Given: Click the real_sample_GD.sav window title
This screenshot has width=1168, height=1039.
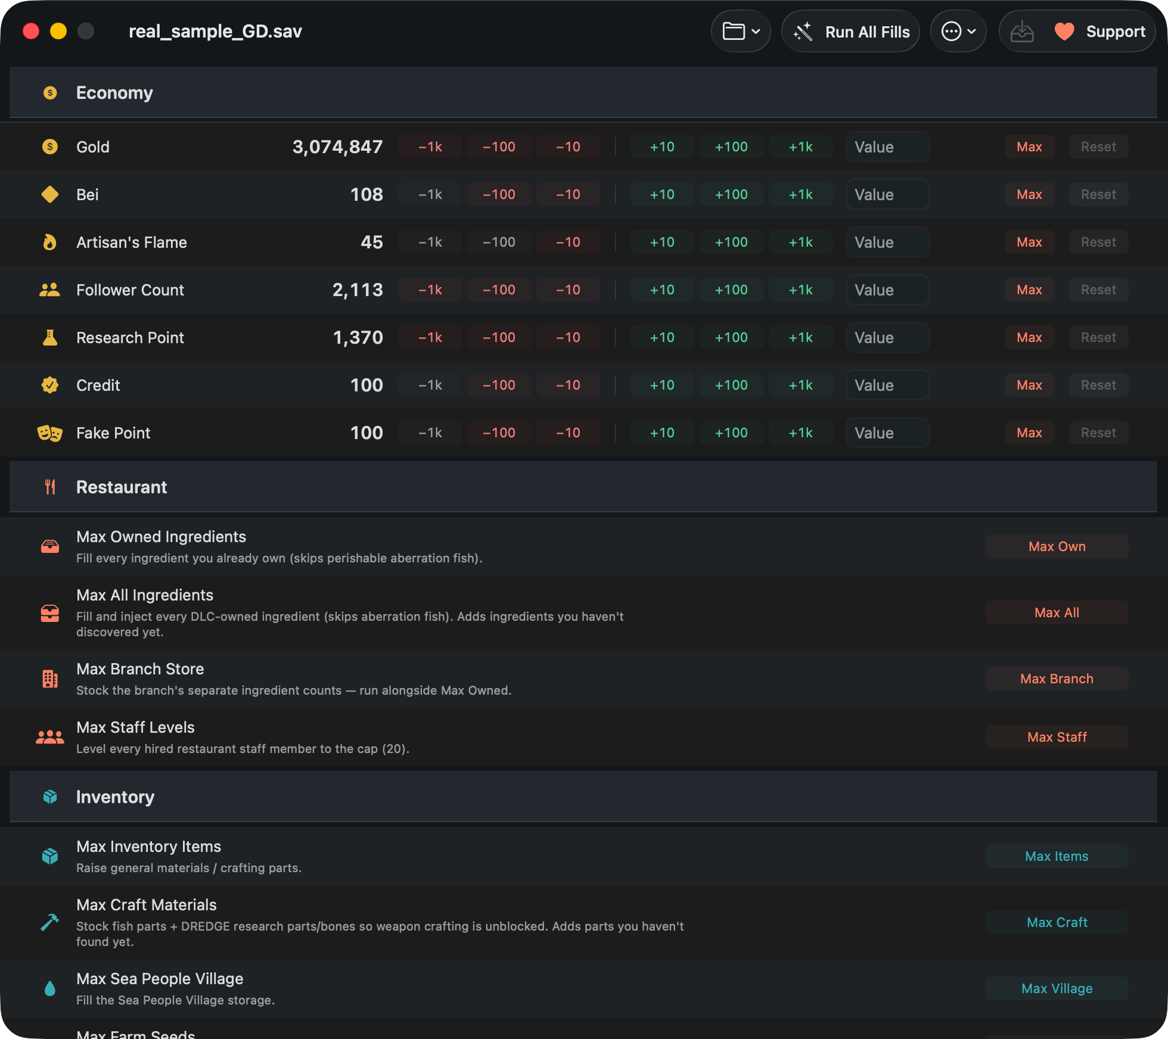Looking at the screenshot, I should [x=215, y=31].
